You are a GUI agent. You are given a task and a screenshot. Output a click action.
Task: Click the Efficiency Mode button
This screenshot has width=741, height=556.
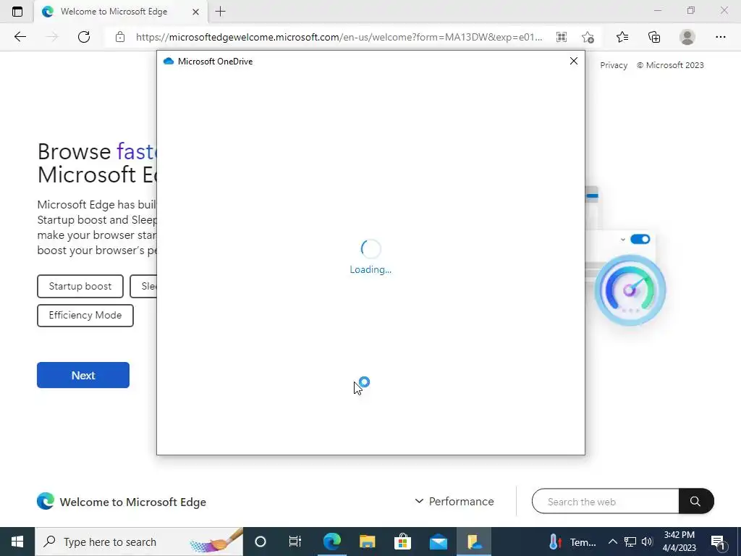pyautogui.click(x=85, y=316)
